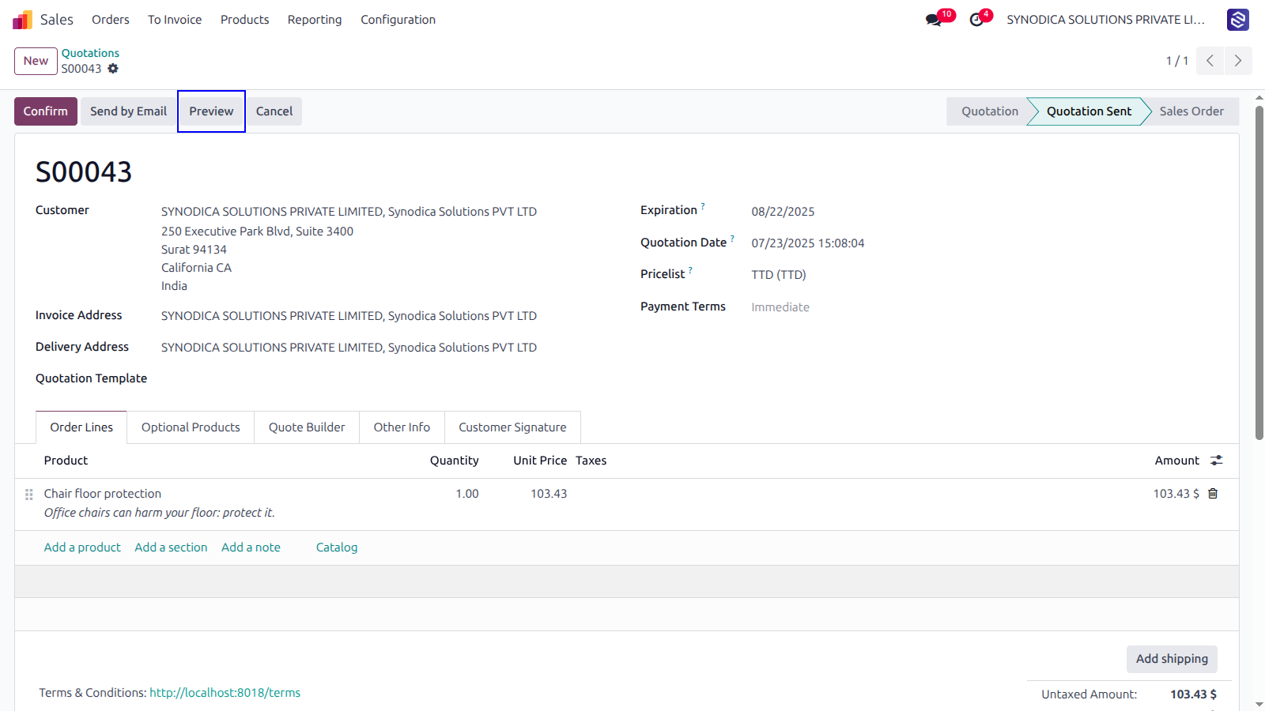Switch to the Quote Builder tab
1265x711 pixels.
(307, 427)
